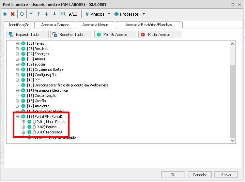Screen dimensions: 245x182
Task: Expand the [17] Ambiente node
Action: (x=17, y=106)
